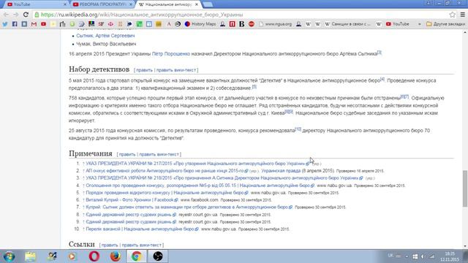Screen dimensions: 468x263
Task: Click the page's vertical scrollbar thumb
Action: click(465, 188)
